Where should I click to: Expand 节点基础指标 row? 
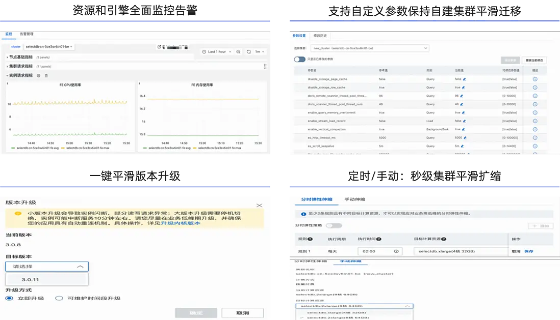(x=20, y=57)
